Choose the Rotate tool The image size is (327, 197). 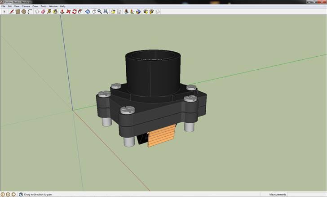pyautogui.click(x=74, y=12)
